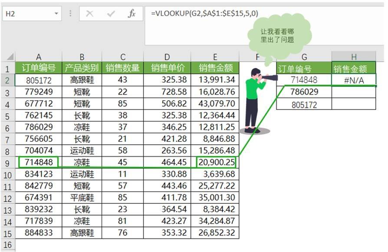Select cell 786029 in column G
The height and width of the screenshot is (252, 388).
(304, 92)
